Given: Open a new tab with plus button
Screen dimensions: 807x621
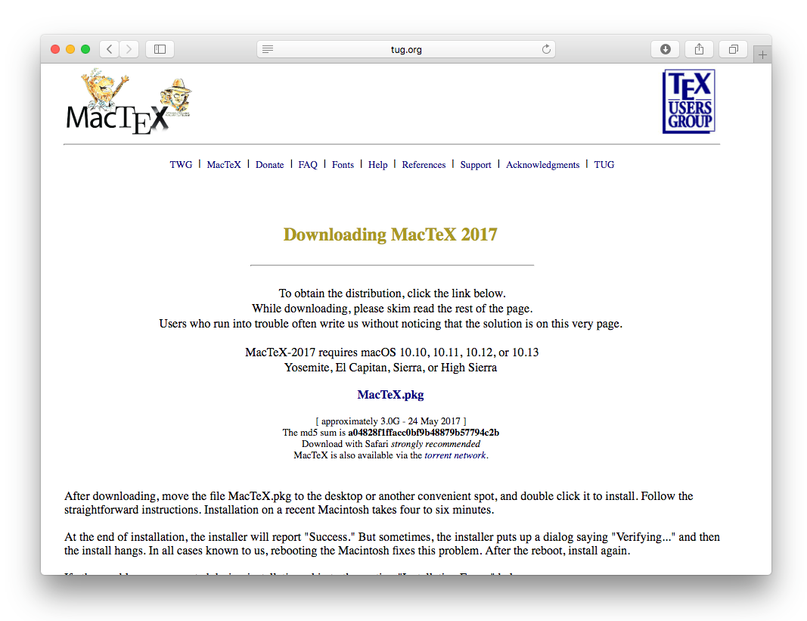Looking at the screenshot, I should [x=762, y=54].
